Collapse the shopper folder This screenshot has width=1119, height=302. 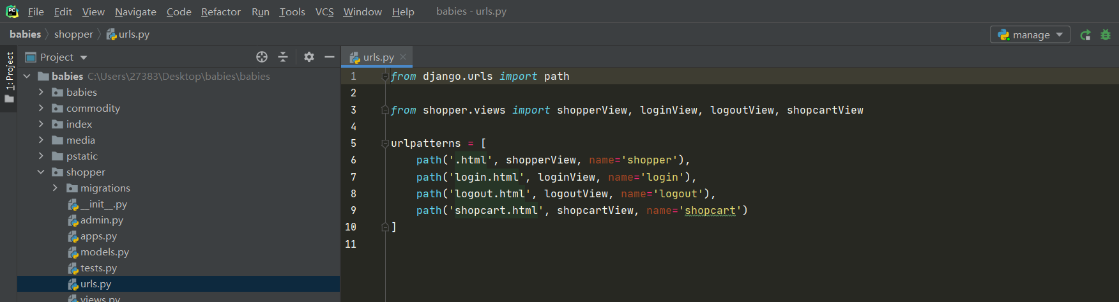tap(41, 172)
